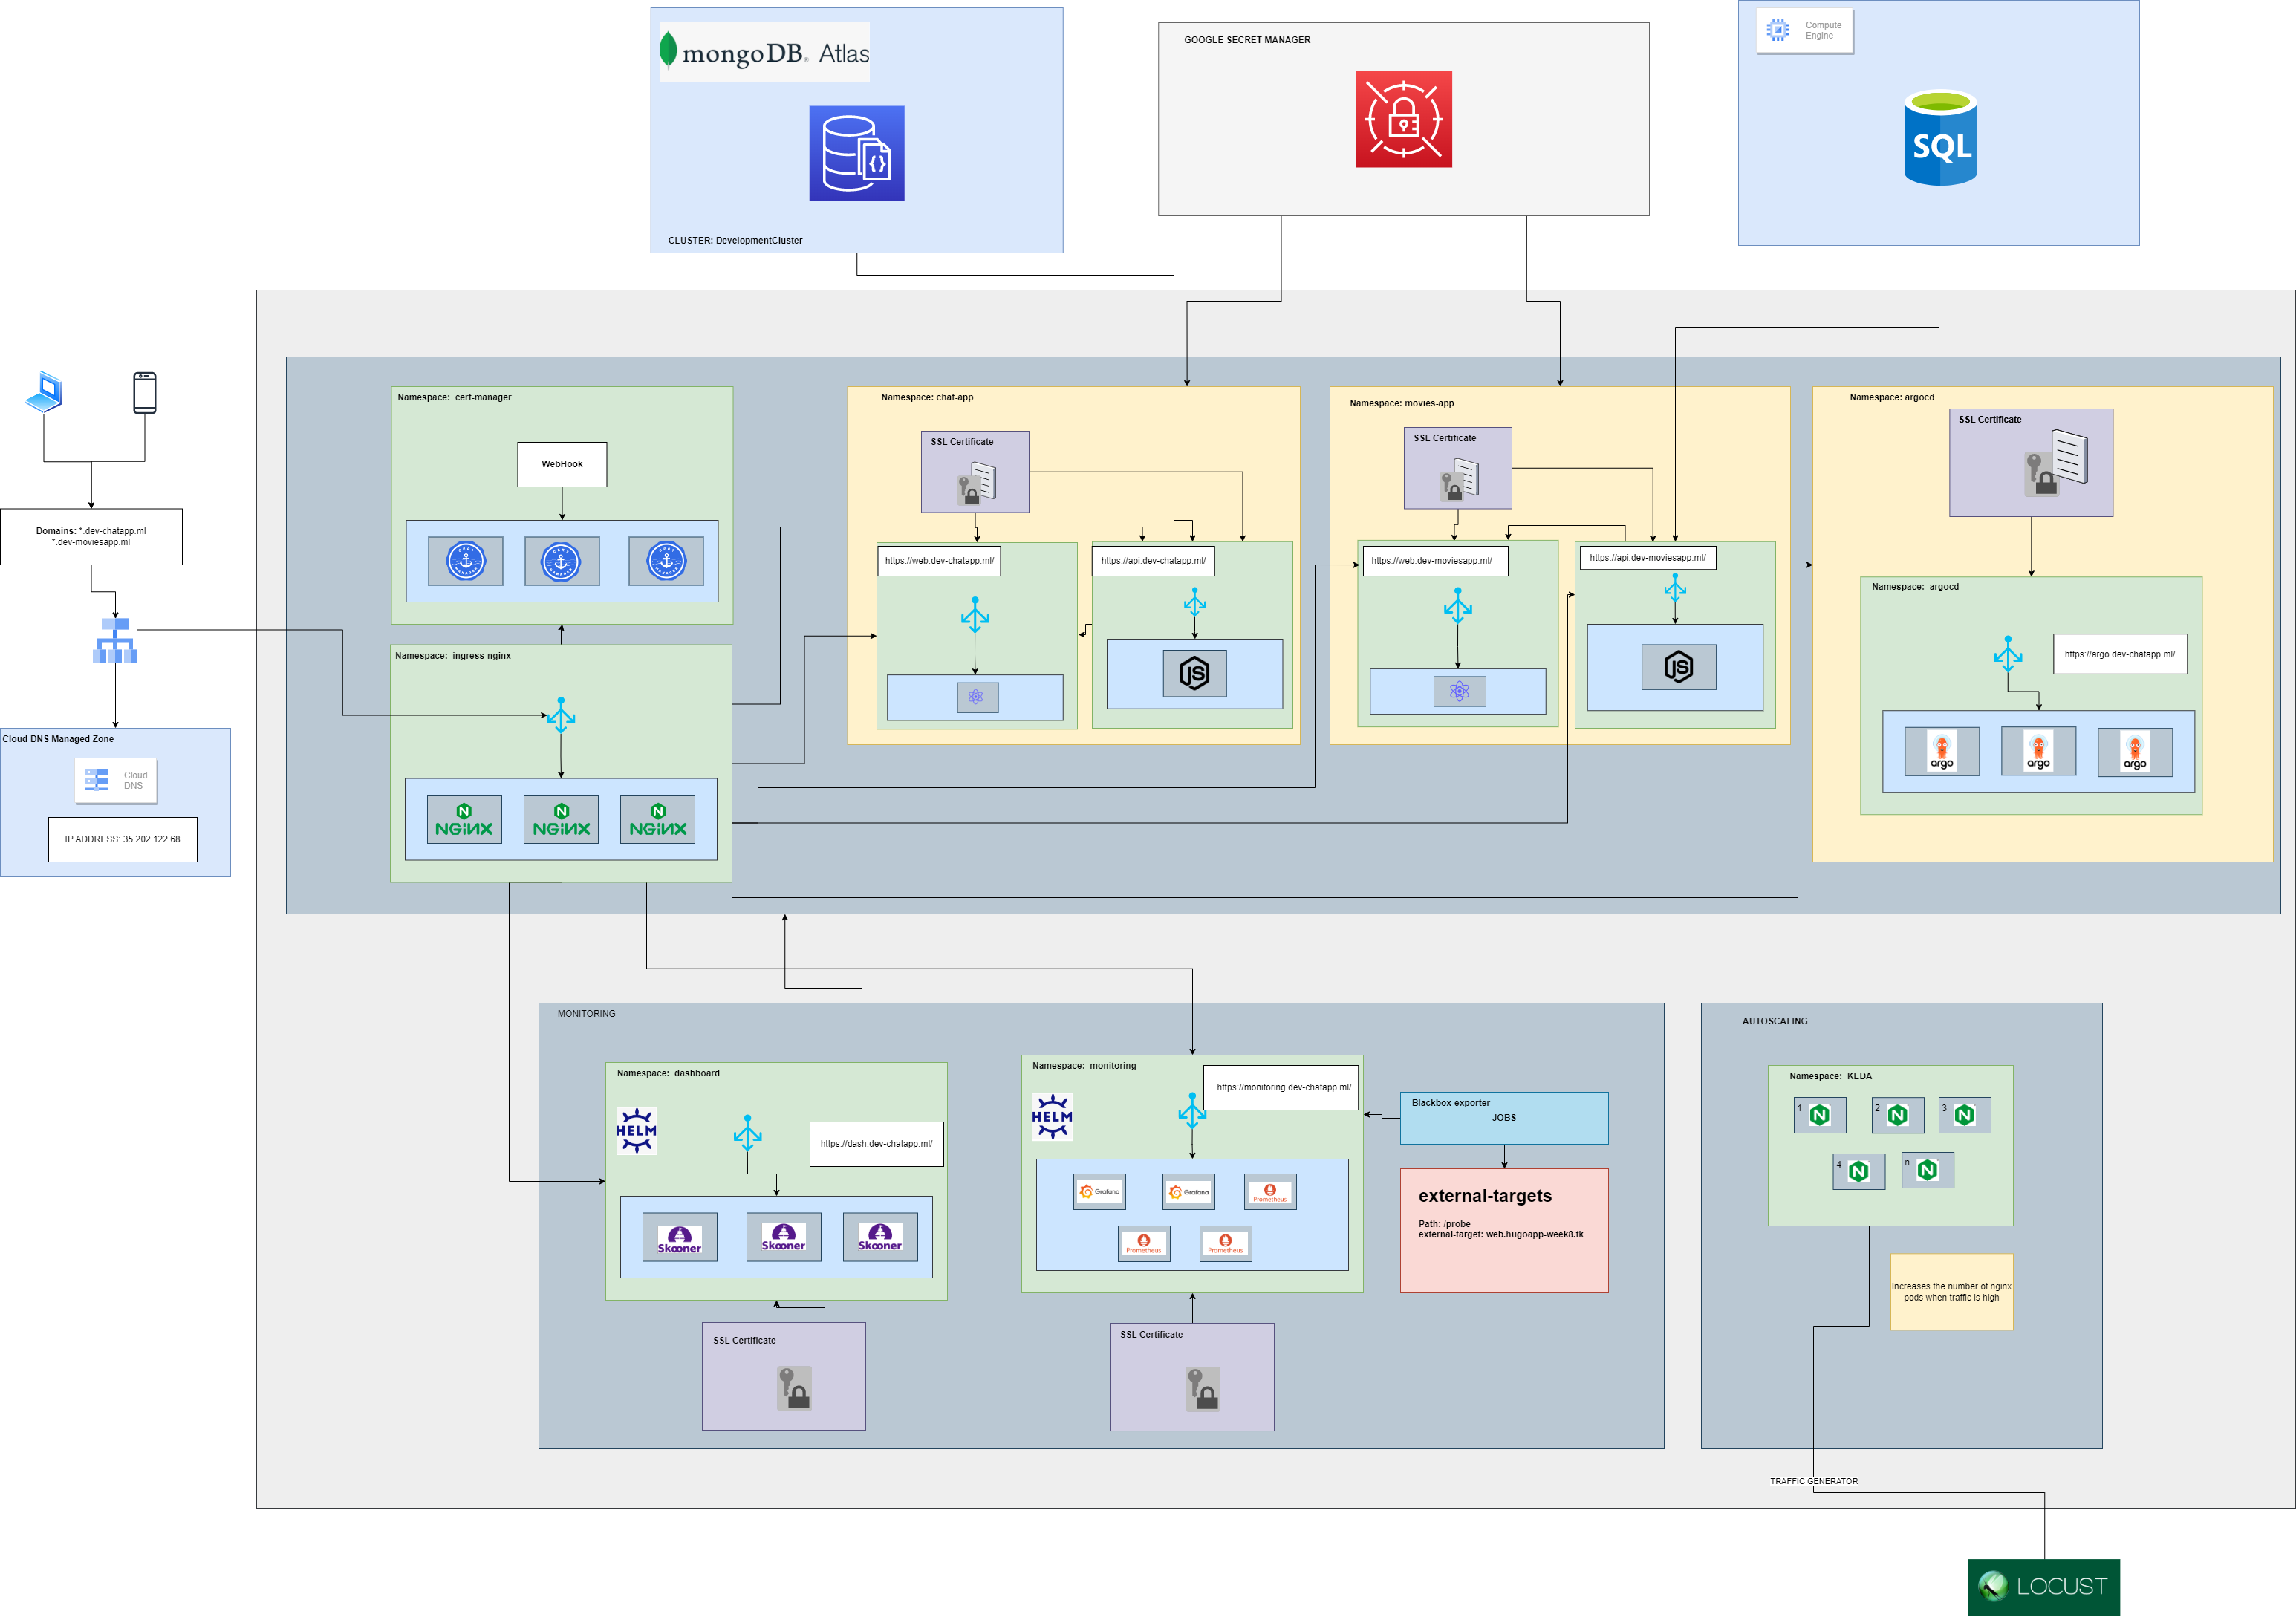Click the MongoDB Atlas logo
Screen dimensions: 2296x1617
pos(764,53)
